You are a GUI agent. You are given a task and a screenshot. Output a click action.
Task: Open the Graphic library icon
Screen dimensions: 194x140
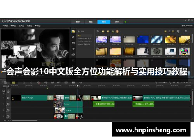pos(73,55)
